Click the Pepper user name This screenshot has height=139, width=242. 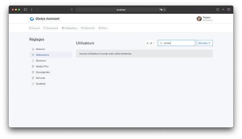tap(207, 18)
